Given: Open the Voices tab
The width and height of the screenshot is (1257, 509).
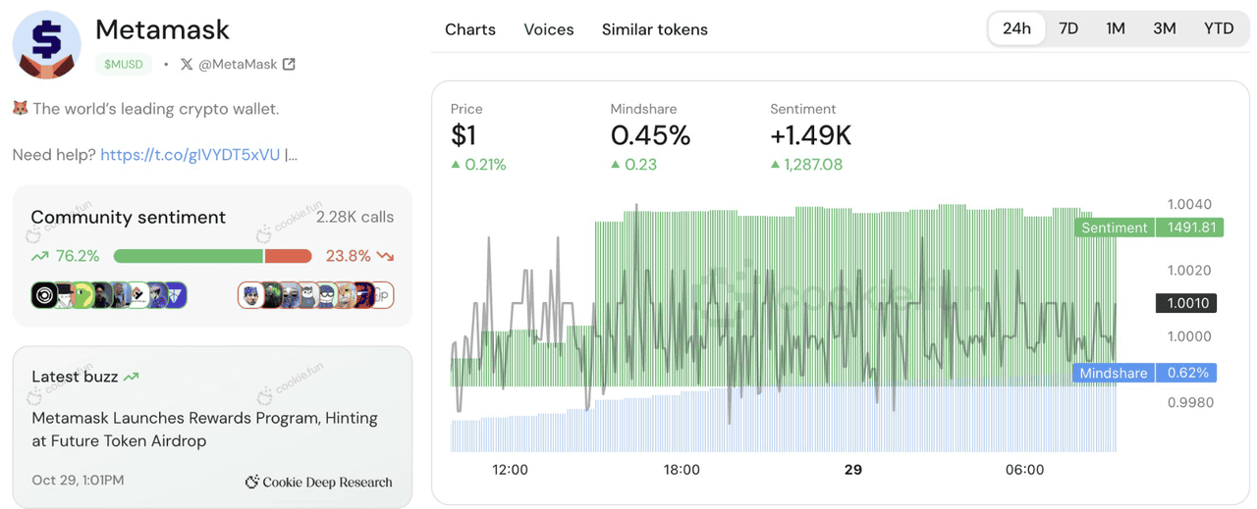Looking at the screenshot, I should (x=548, y=29).
